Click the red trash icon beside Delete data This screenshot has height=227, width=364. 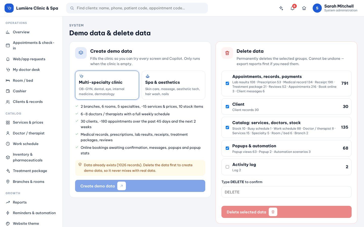(x=227, y=53)
